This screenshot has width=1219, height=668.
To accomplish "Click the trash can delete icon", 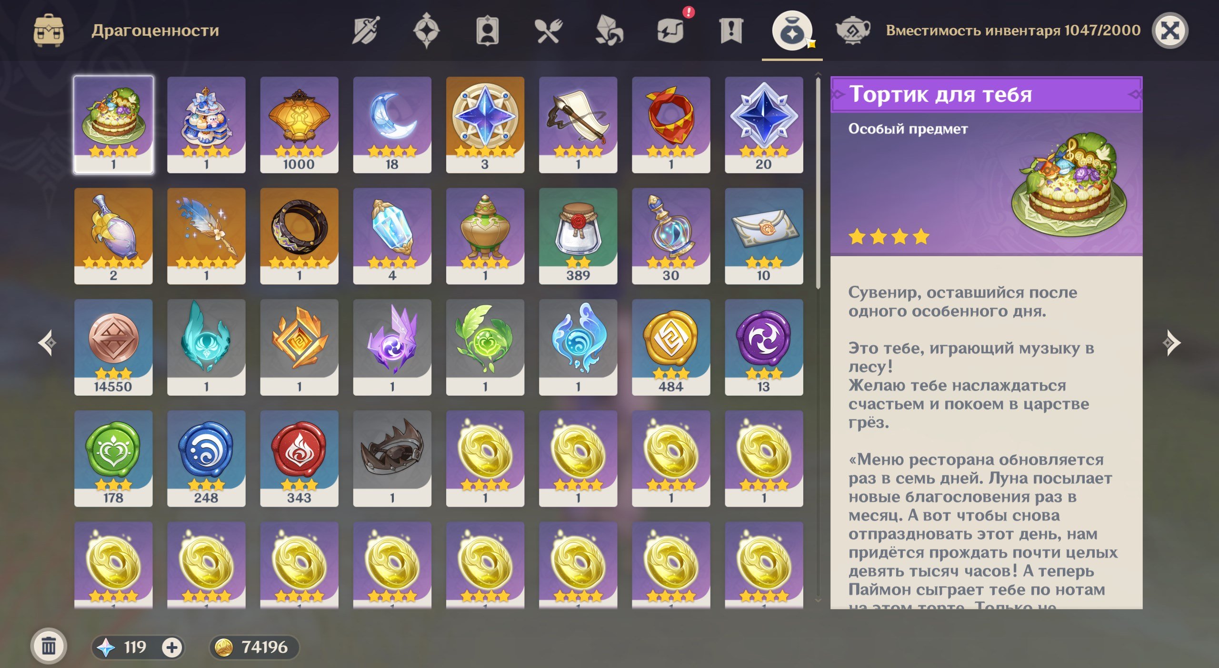I will pyautogui.click(x=49, y=646).
